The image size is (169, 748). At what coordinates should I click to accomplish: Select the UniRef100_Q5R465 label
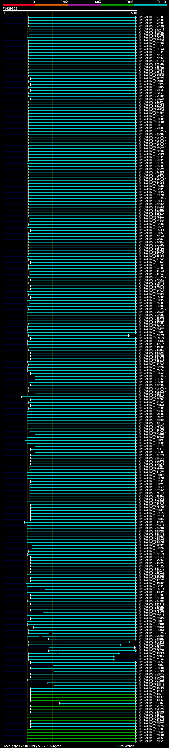(152, 204)
